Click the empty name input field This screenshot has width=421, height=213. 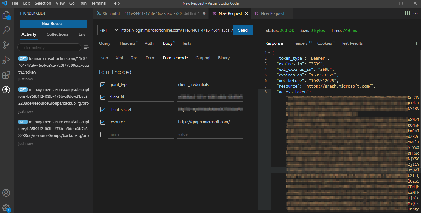141,134
